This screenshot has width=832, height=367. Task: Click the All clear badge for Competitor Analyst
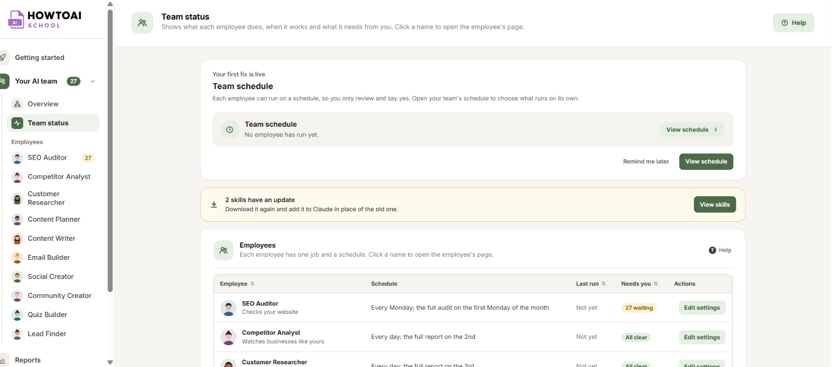click(636, 337)
